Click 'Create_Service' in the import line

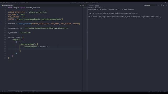click(33, 8)
